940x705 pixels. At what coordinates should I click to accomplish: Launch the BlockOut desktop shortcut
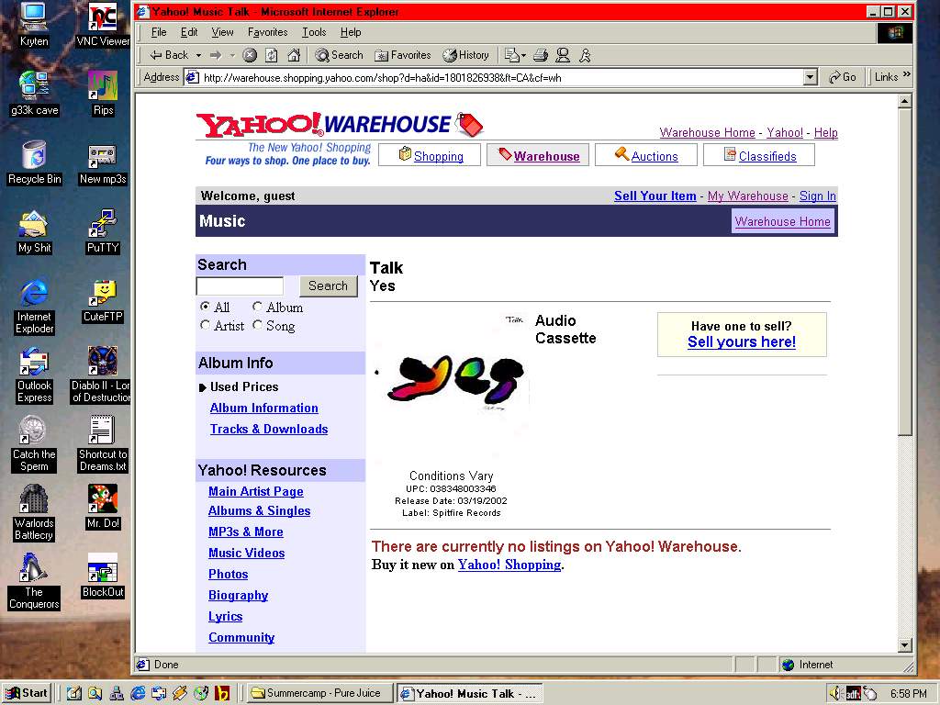[103, 576]
